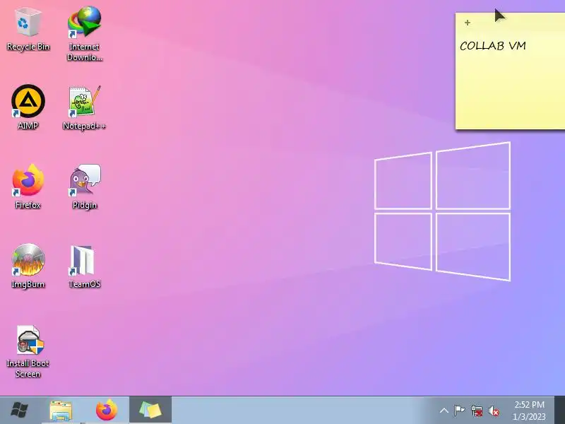Select the Recycle Bin desktop icon
565x424 pixels.
point(28,30)
